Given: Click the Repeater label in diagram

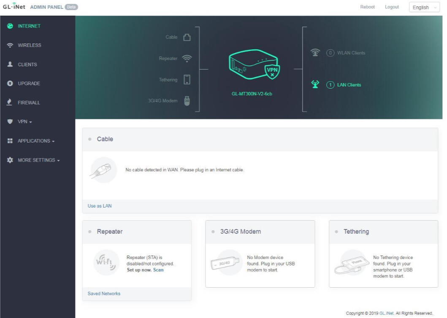Looking at the screenshot, I should (x=168, y=59).
